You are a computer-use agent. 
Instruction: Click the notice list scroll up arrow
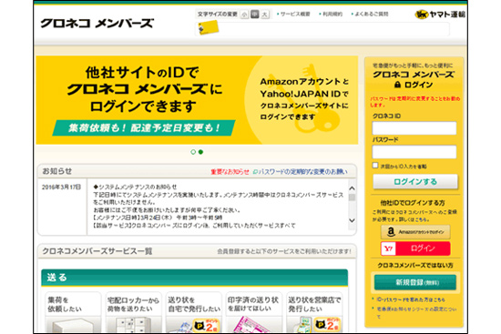[352, 188]
